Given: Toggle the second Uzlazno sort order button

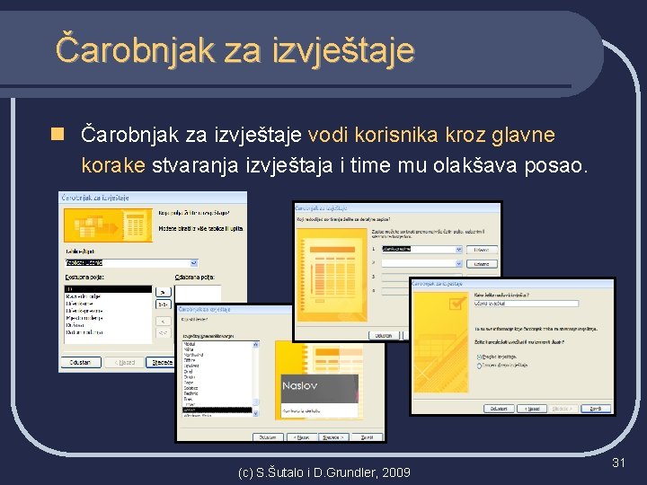Looking at the screenshot, I should pos(482,263).
